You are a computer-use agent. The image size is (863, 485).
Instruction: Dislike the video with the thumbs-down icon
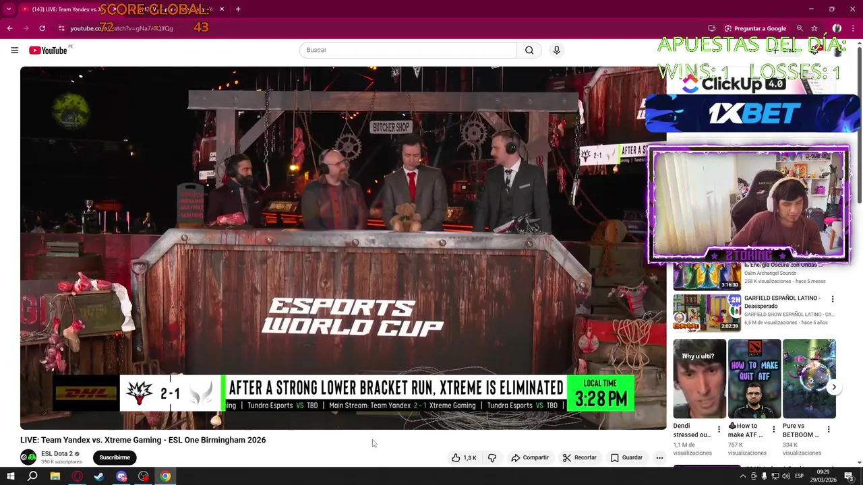pyautogui.click(x=492, y=457)
